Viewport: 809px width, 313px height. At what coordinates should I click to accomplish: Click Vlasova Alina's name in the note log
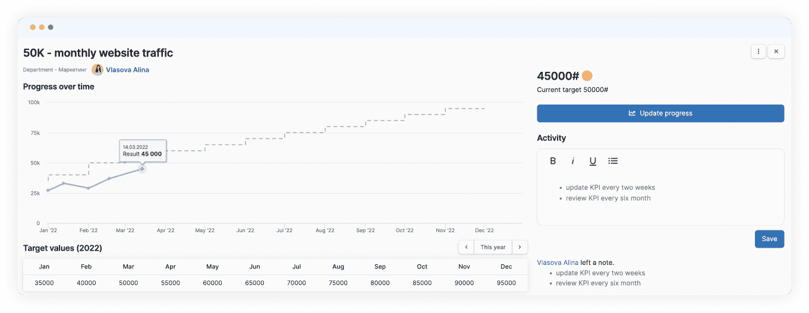558,263
